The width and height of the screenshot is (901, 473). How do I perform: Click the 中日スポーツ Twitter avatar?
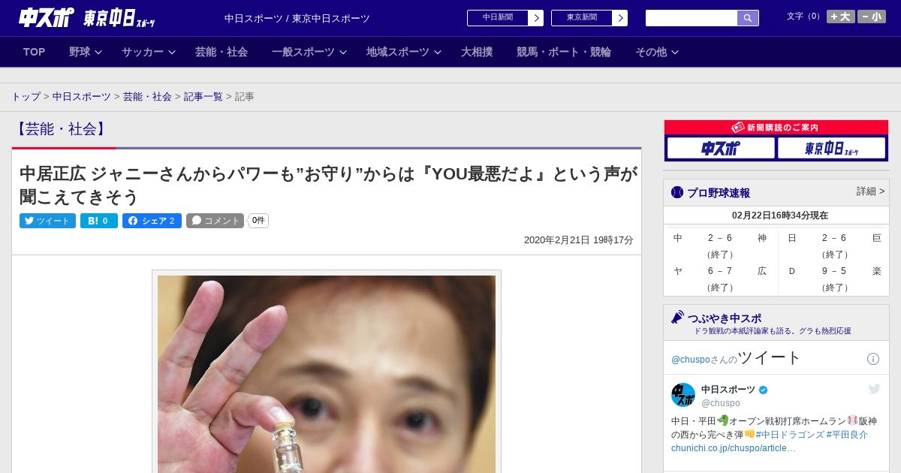pyautogui.click(x=683, y=395)
